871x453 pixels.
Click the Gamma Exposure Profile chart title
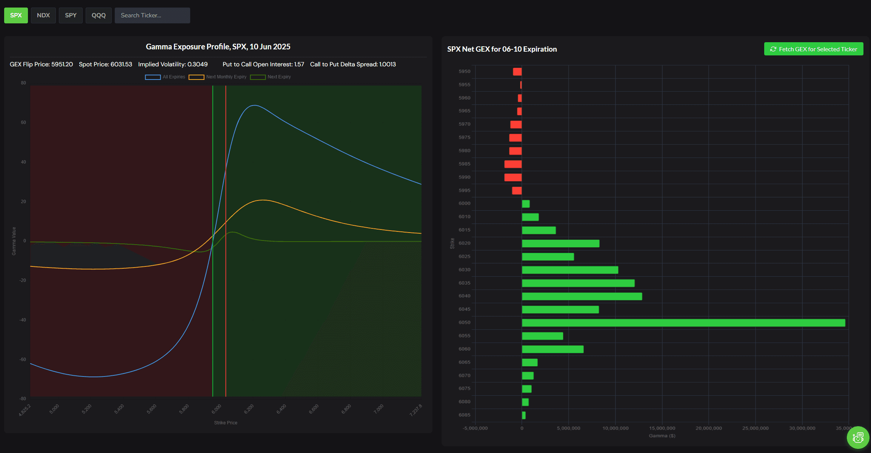218,47
